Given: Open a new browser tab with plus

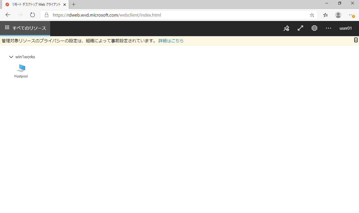Looking at the screenshot, I should click(74, 4).
